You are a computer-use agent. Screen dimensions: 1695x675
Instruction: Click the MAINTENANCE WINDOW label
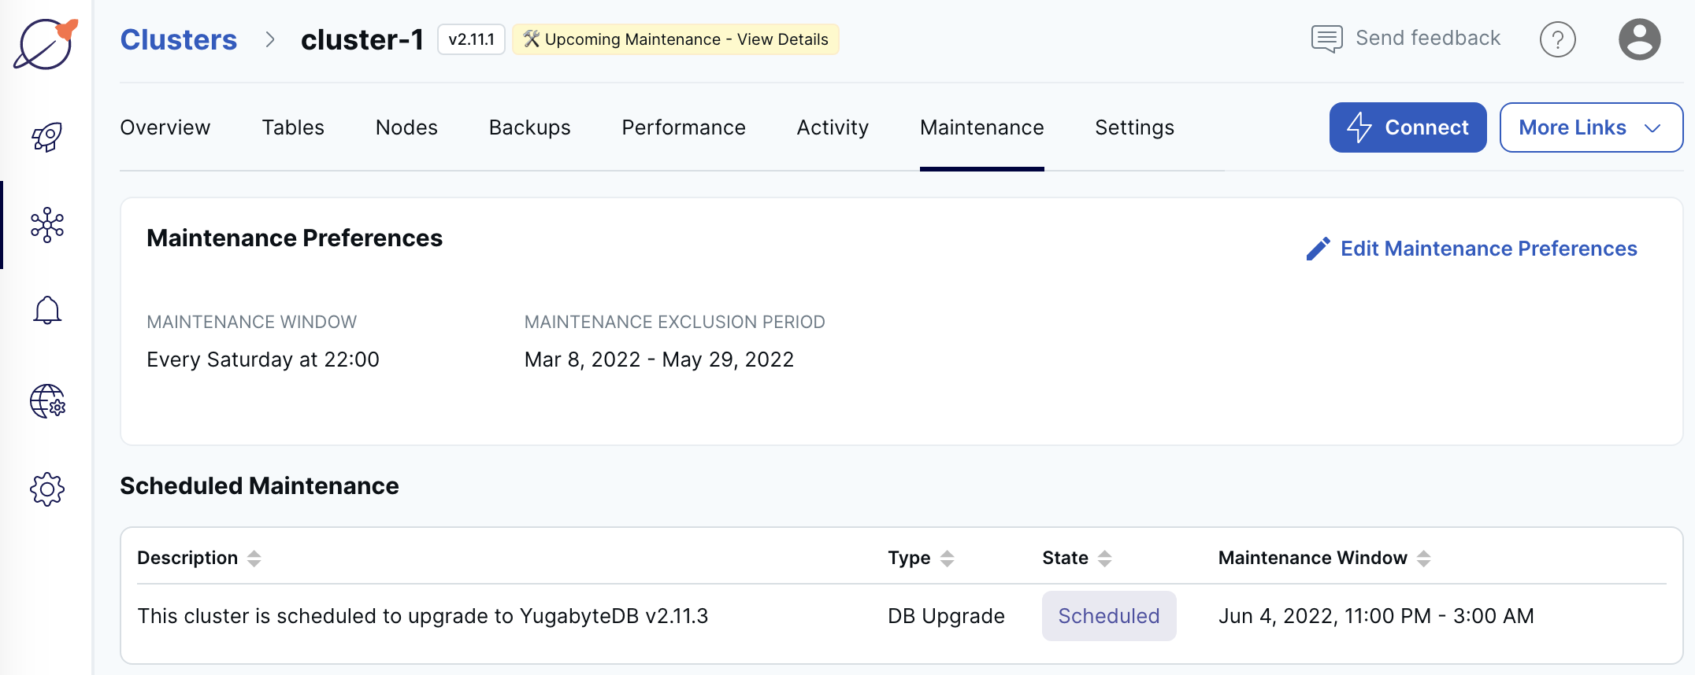click(251, 322)
